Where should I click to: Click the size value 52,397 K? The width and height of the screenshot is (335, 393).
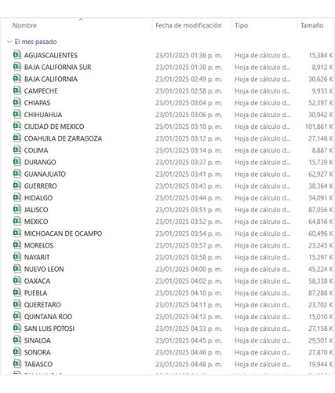321,103
